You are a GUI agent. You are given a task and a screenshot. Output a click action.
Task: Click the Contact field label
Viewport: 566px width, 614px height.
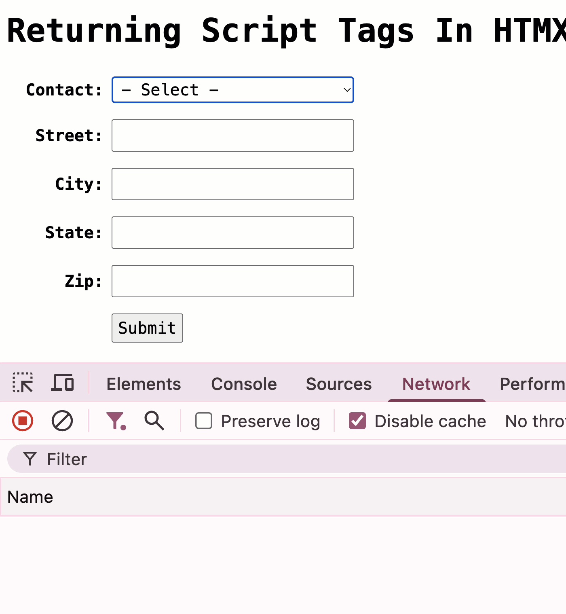64,90
